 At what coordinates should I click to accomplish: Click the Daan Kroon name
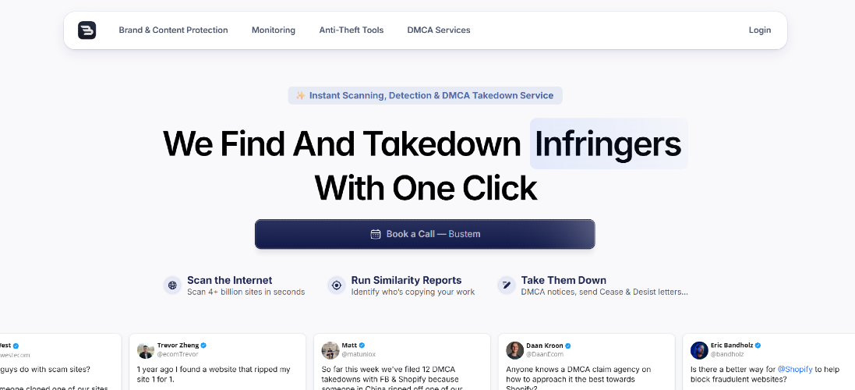tap(544, 346)
